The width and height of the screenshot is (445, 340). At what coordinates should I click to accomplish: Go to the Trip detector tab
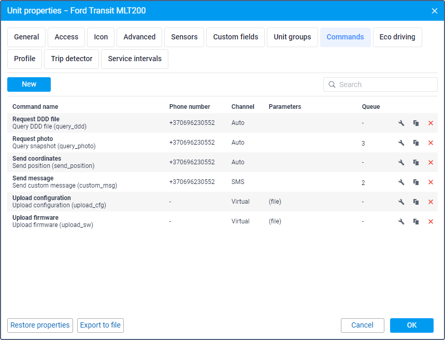pos(71,59)
